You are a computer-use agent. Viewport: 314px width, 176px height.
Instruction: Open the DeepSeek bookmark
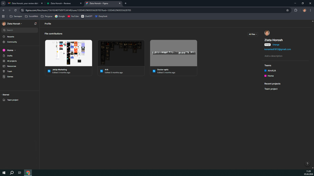point(101,16)
